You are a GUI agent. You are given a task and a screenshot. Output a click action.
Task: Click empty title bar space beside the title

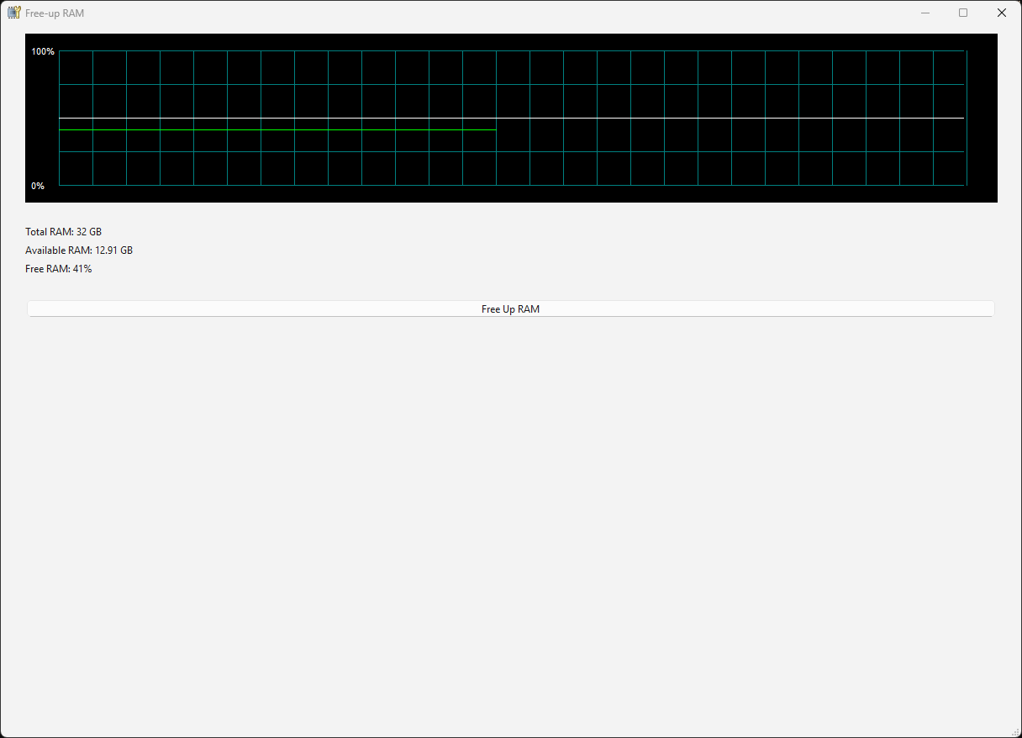[x=504, y=13]
